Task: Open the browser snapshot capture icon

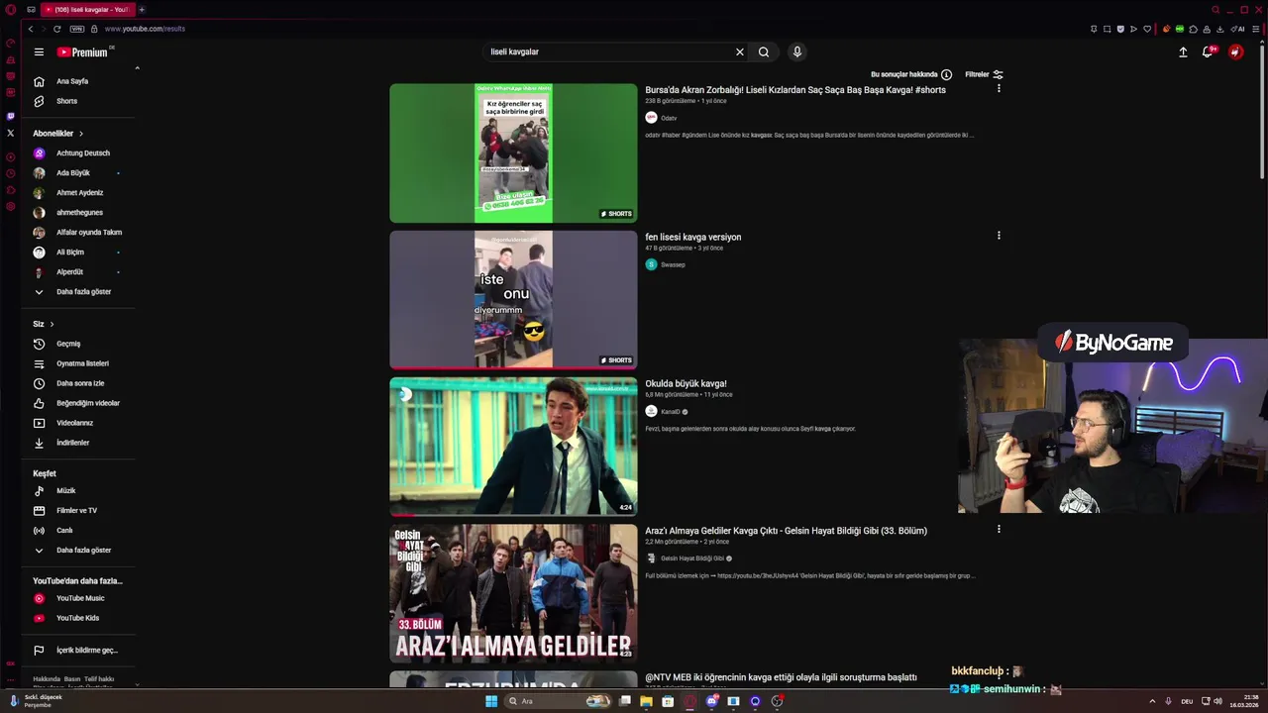Action: 1107,29
